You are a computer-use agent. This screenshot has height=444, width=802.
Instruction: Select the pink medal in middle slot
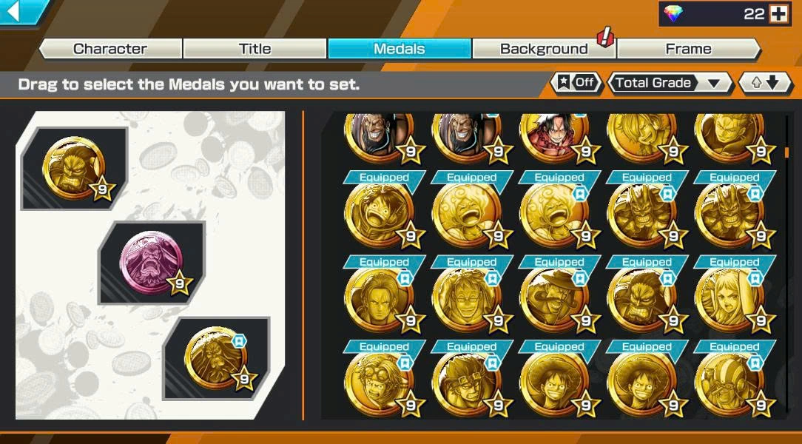point(152,263)
